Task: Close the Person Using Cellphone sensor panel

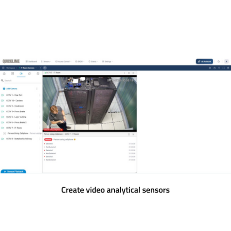Action: 133,134
